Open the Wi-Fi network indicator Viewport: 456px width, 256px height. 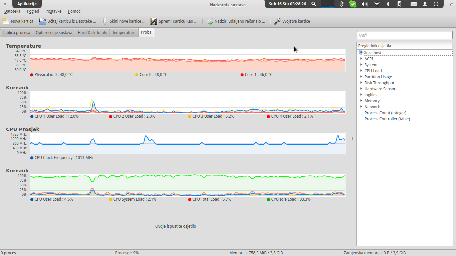pyautogui.click(x=377, y=4)
